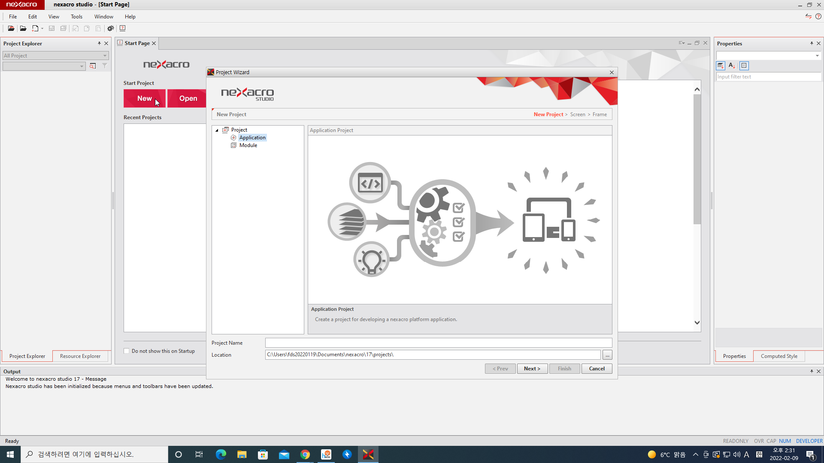The image size is (824, 463).
Task: Select the Module project type
Action: coord(248,145)
